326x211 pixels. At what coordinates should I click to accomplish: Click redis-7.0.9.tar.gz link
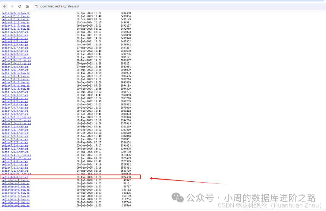click(15, 114)
